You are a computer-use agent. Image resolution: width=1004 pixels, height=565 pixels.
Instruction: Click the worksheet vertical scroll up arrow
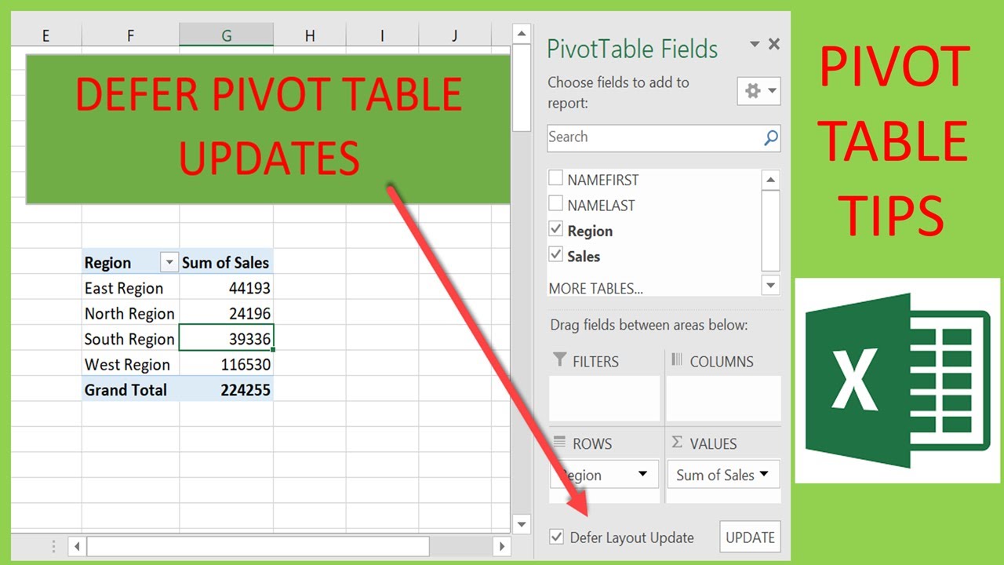[522, 33]
